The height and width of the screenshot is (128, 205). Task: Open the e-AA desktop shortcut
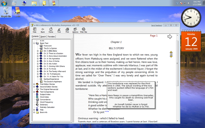(x=18, y=12)
